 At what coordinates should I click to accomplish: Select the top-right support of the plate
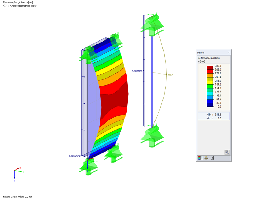click(115, 42)
